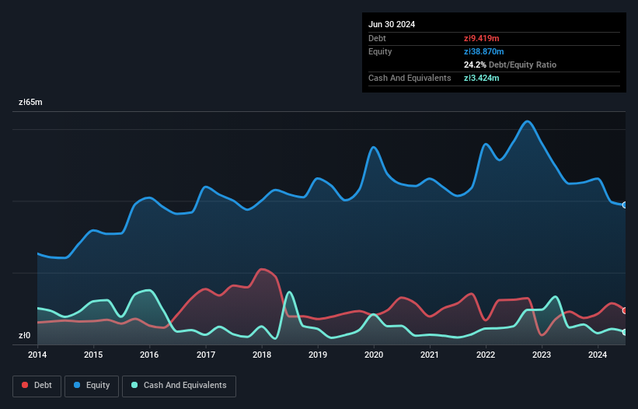The height and width of the screenshot is (409, 638).
Task: Click the 2021 x-axis label
Action: point(430,355)
